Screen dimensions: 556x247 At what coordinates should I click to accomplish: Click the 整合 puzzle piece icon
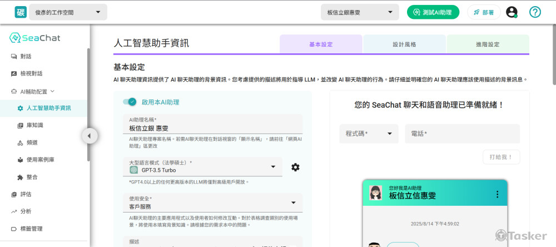(20, 177)
